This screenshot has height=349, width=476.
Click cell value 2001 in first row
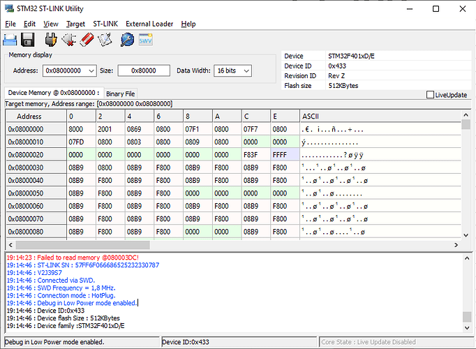click(110, 129)
